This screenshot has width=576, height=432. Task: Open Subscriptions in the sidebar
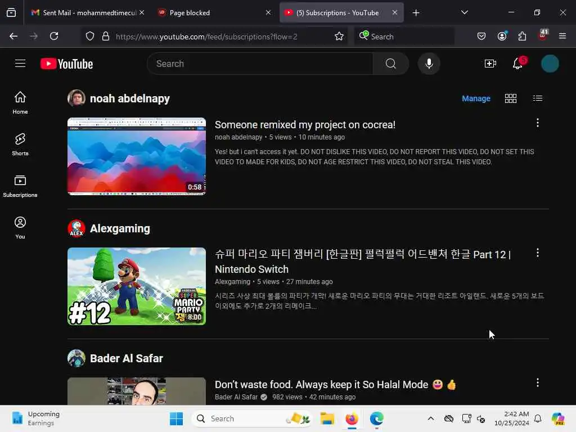20,186
